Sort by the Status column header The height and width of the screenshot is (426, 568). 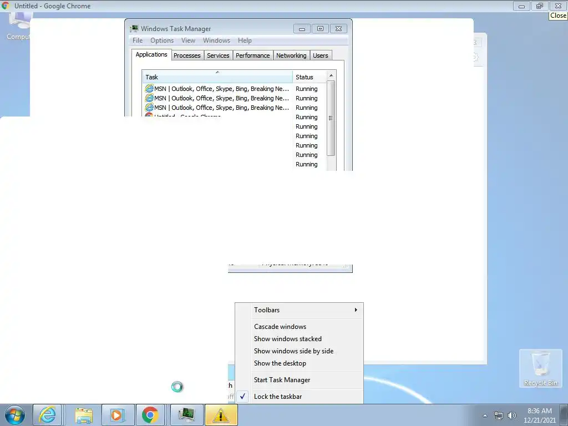(309, 77)
